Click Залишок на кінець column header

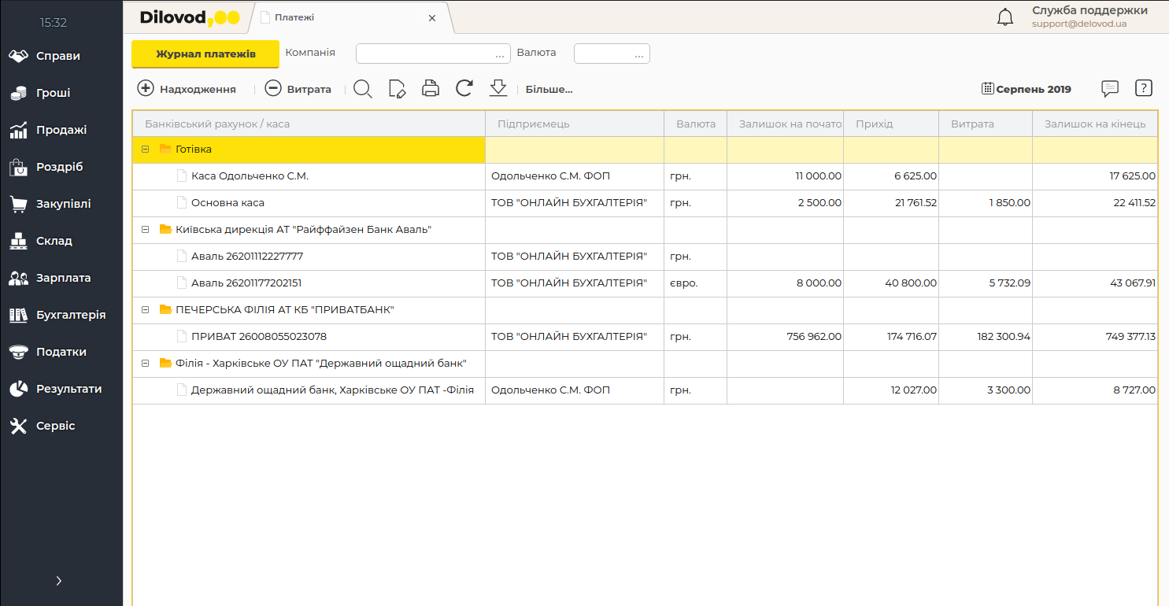point(1095,124)
